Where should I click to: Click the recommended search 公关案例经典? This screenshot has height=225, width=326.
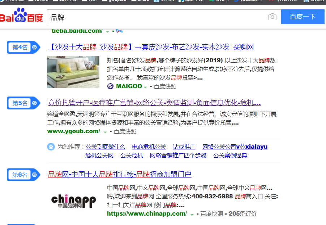click(x=230, y=156)
